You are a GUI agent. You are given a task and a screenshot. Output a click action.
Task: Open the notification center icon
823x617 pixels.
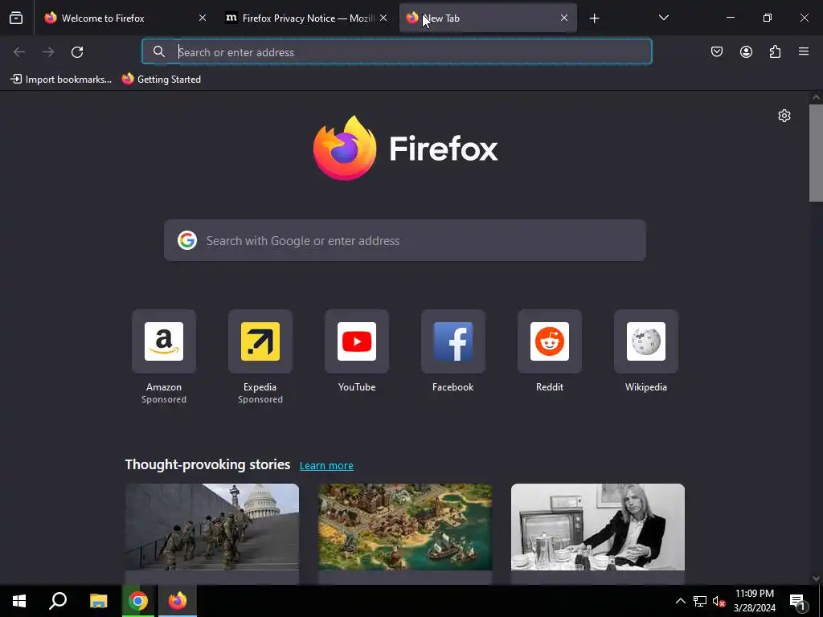click(x=798, y=602)
